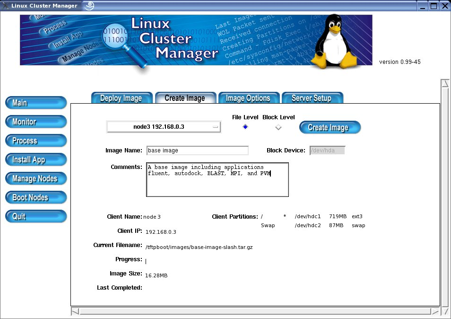Close the Linux Cluster Manager window
Image resolution: width=451 pixels, height=319 pixels.
click(x=444, y=6)
